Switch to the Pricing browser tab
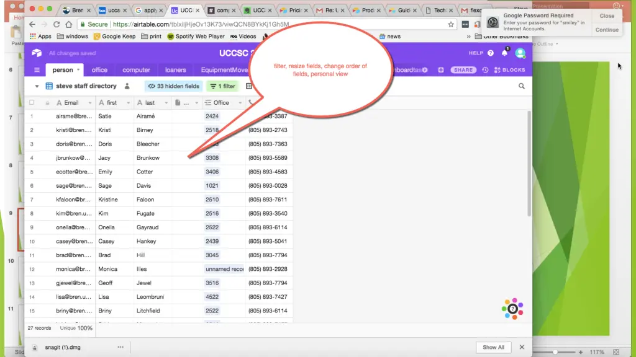The height and width of the screenshot is (357, 636). pyautogui.click(x=294, y=10)
